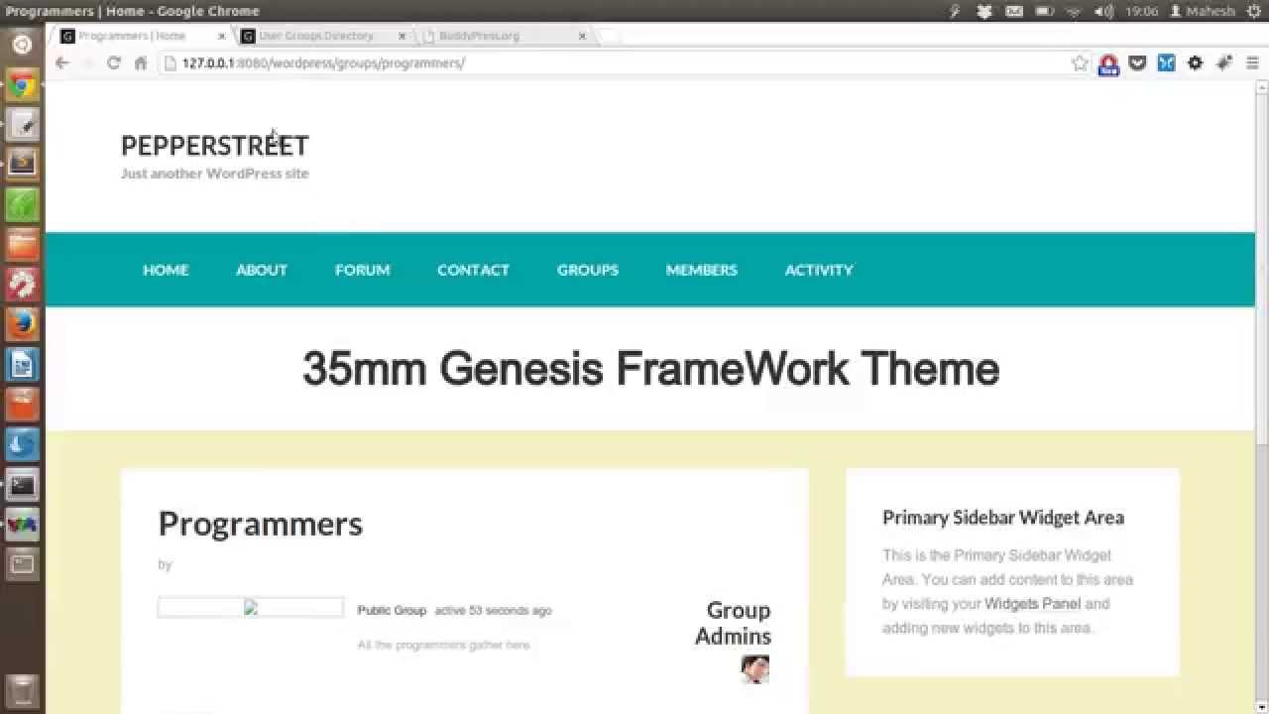
Task: Close the User Groups Directory tab
Action: 402,36
